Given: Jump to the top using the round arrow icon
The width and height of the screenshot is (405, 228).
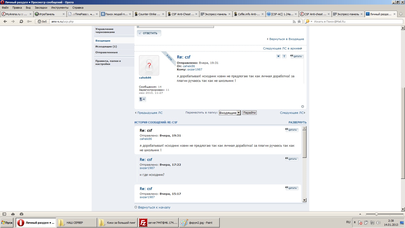Looking at the screenshot, I should click(302, 107).
